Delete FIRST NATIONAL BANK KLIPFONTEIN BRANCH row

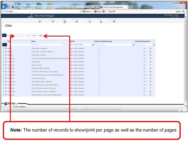tap(6, 75)
